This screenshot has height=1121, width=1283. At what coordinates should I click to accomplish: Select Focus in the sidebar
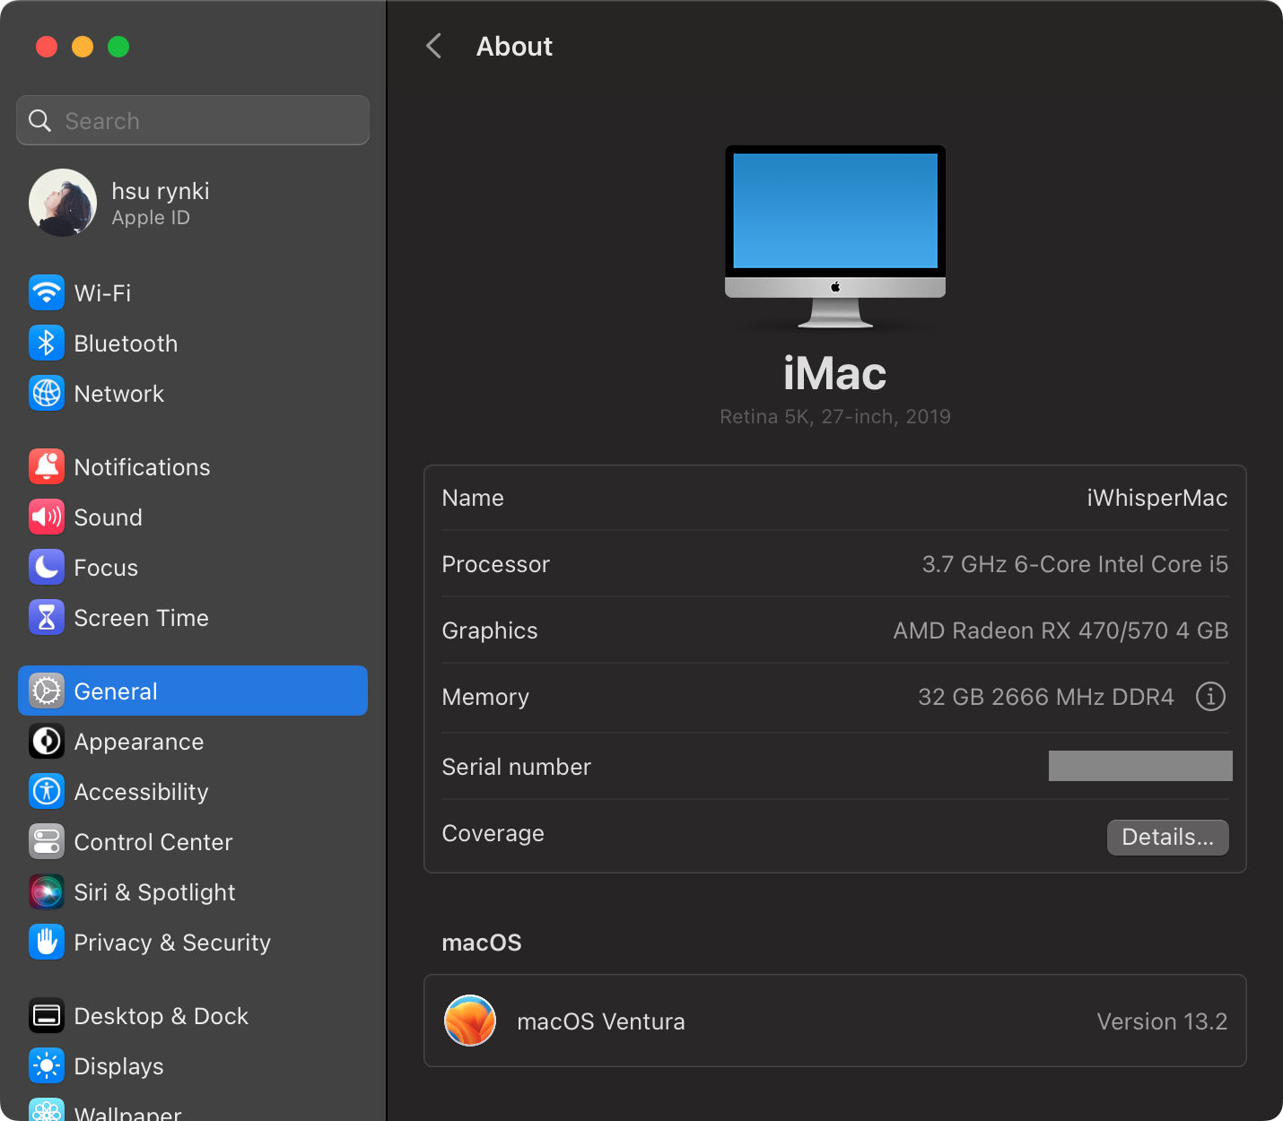point(106,568)
